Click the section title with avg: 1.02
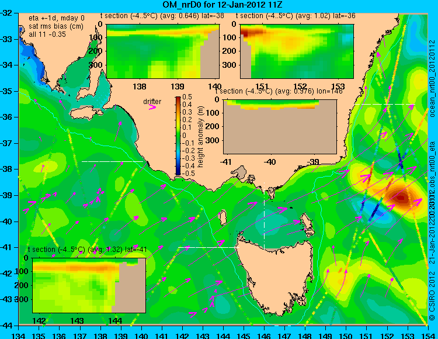438x339 pixels. click(x=296, y=16)
